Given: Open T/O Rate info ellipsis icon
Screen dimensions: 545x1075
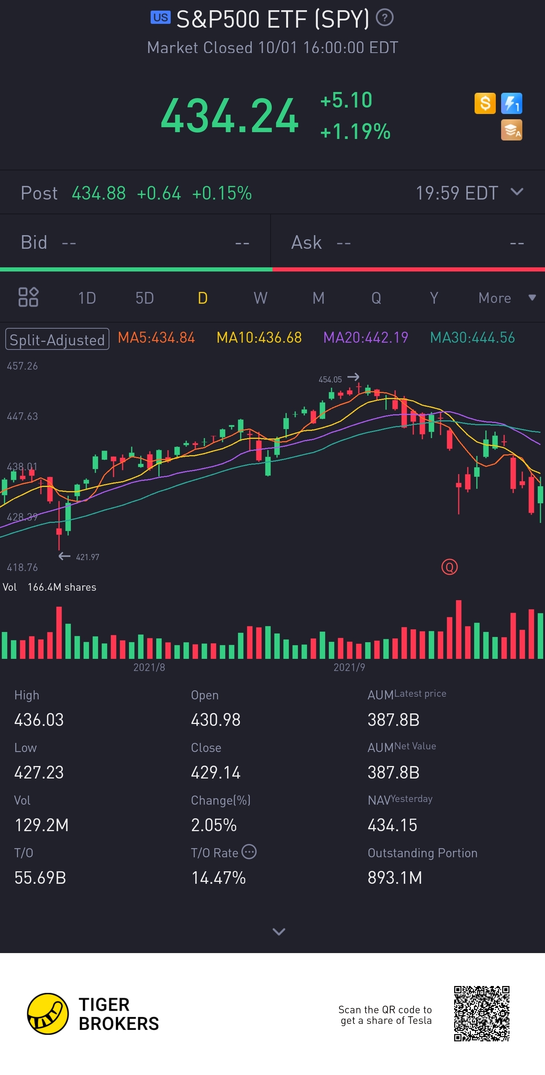Looking at the screenshot, I should click(x=249, y=852).
